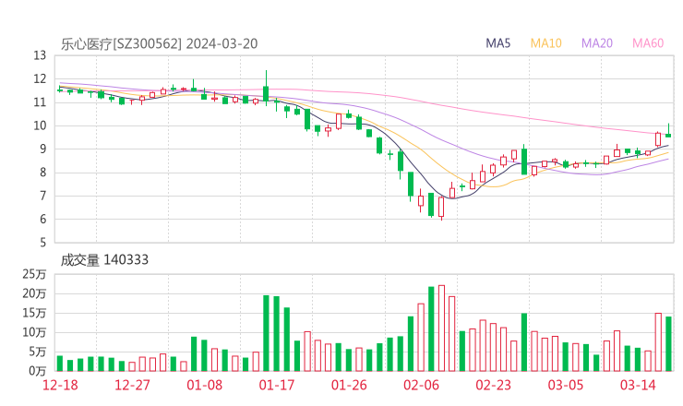Select the 12-18 date axis label
This screenshot has width=683, height=406.
(60, 385)
